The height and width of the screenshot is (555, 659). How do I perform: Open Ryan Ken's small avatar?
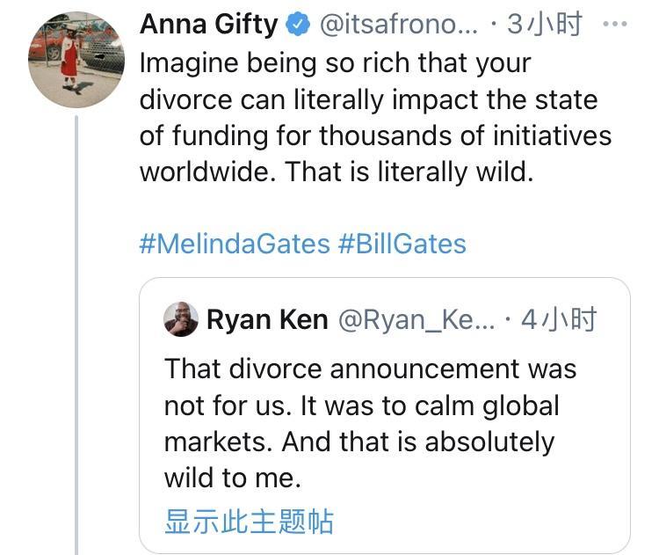(181, 319)
